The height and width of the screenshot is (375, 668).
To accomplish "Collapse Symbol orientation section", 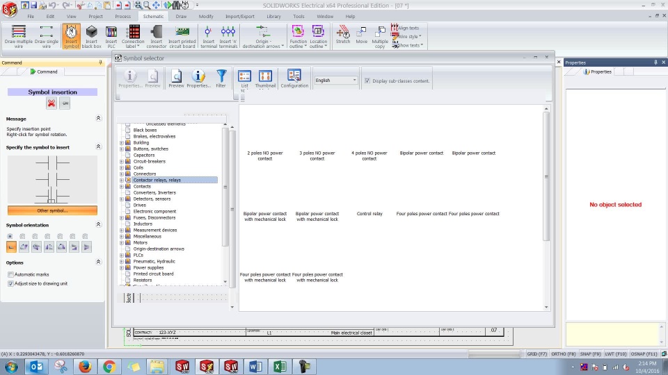I will click(98, 224).
